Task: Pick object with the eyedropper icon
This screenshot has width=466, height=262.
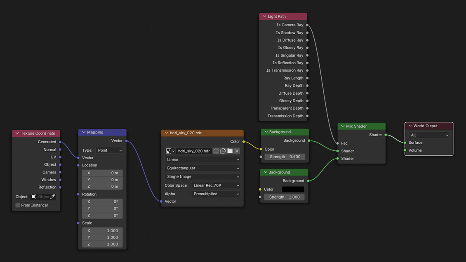Action: click(52, 197)
